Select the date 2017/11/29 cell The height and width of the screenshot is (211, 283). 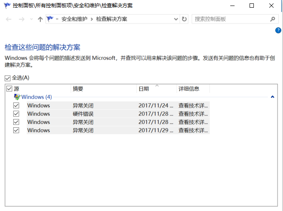click(156, 130)
